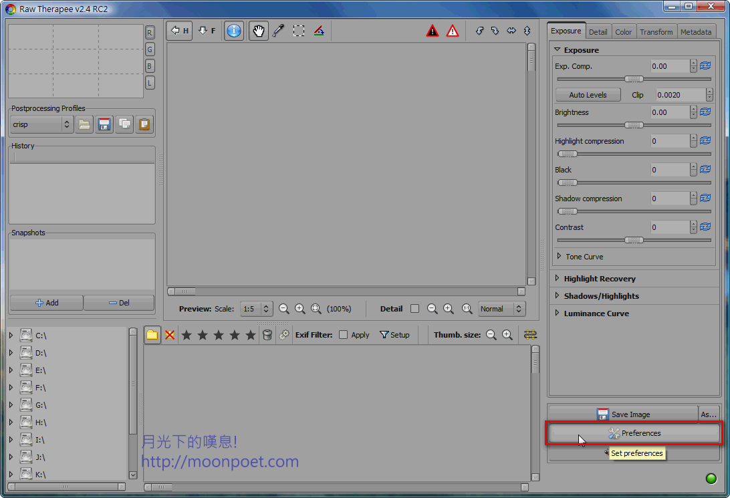This screenshot has width=730, height=498.
Task: Expand the D:\ drive tree node
Action: [11, 353]
